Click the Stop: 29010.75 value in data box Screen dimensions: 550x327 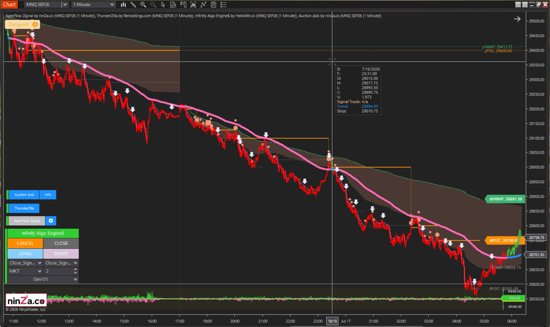click(x=370, y=111)
